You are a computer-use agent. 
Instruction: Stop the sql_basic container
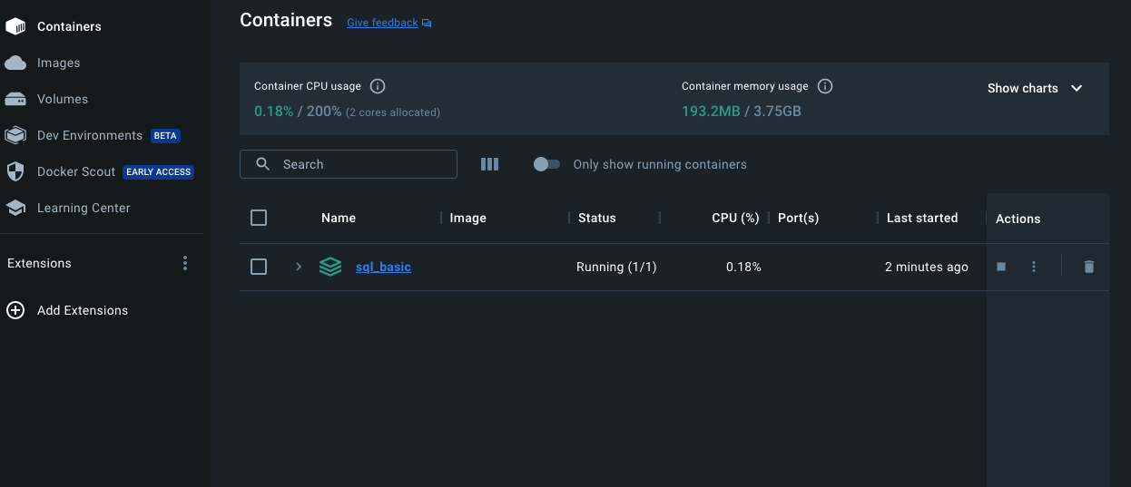[x=1001, y=267]
